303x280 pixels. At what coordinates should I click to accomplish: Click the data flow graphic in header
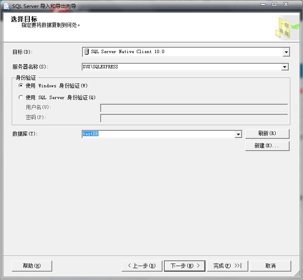click(x=287, y=28)
